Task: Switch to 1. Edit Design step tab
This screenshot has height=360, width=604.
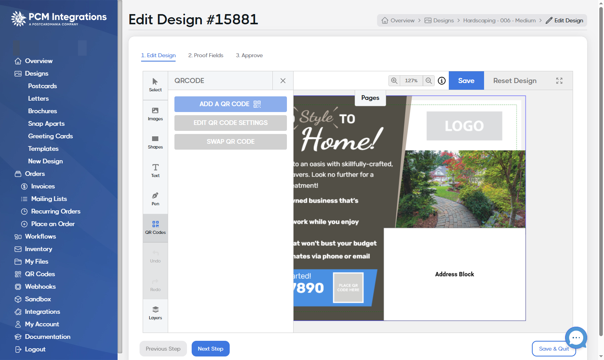Action: tap(158, 56)
